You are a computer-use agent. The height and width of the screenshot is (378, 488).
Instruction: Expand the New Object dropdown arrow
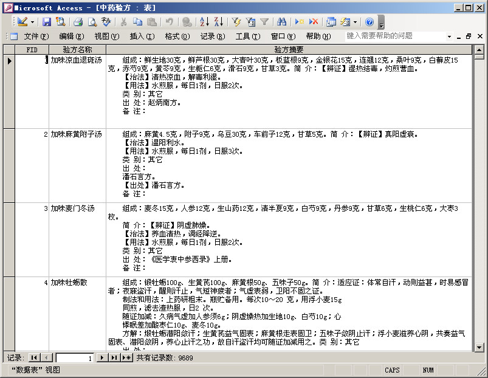coord(355,22)
